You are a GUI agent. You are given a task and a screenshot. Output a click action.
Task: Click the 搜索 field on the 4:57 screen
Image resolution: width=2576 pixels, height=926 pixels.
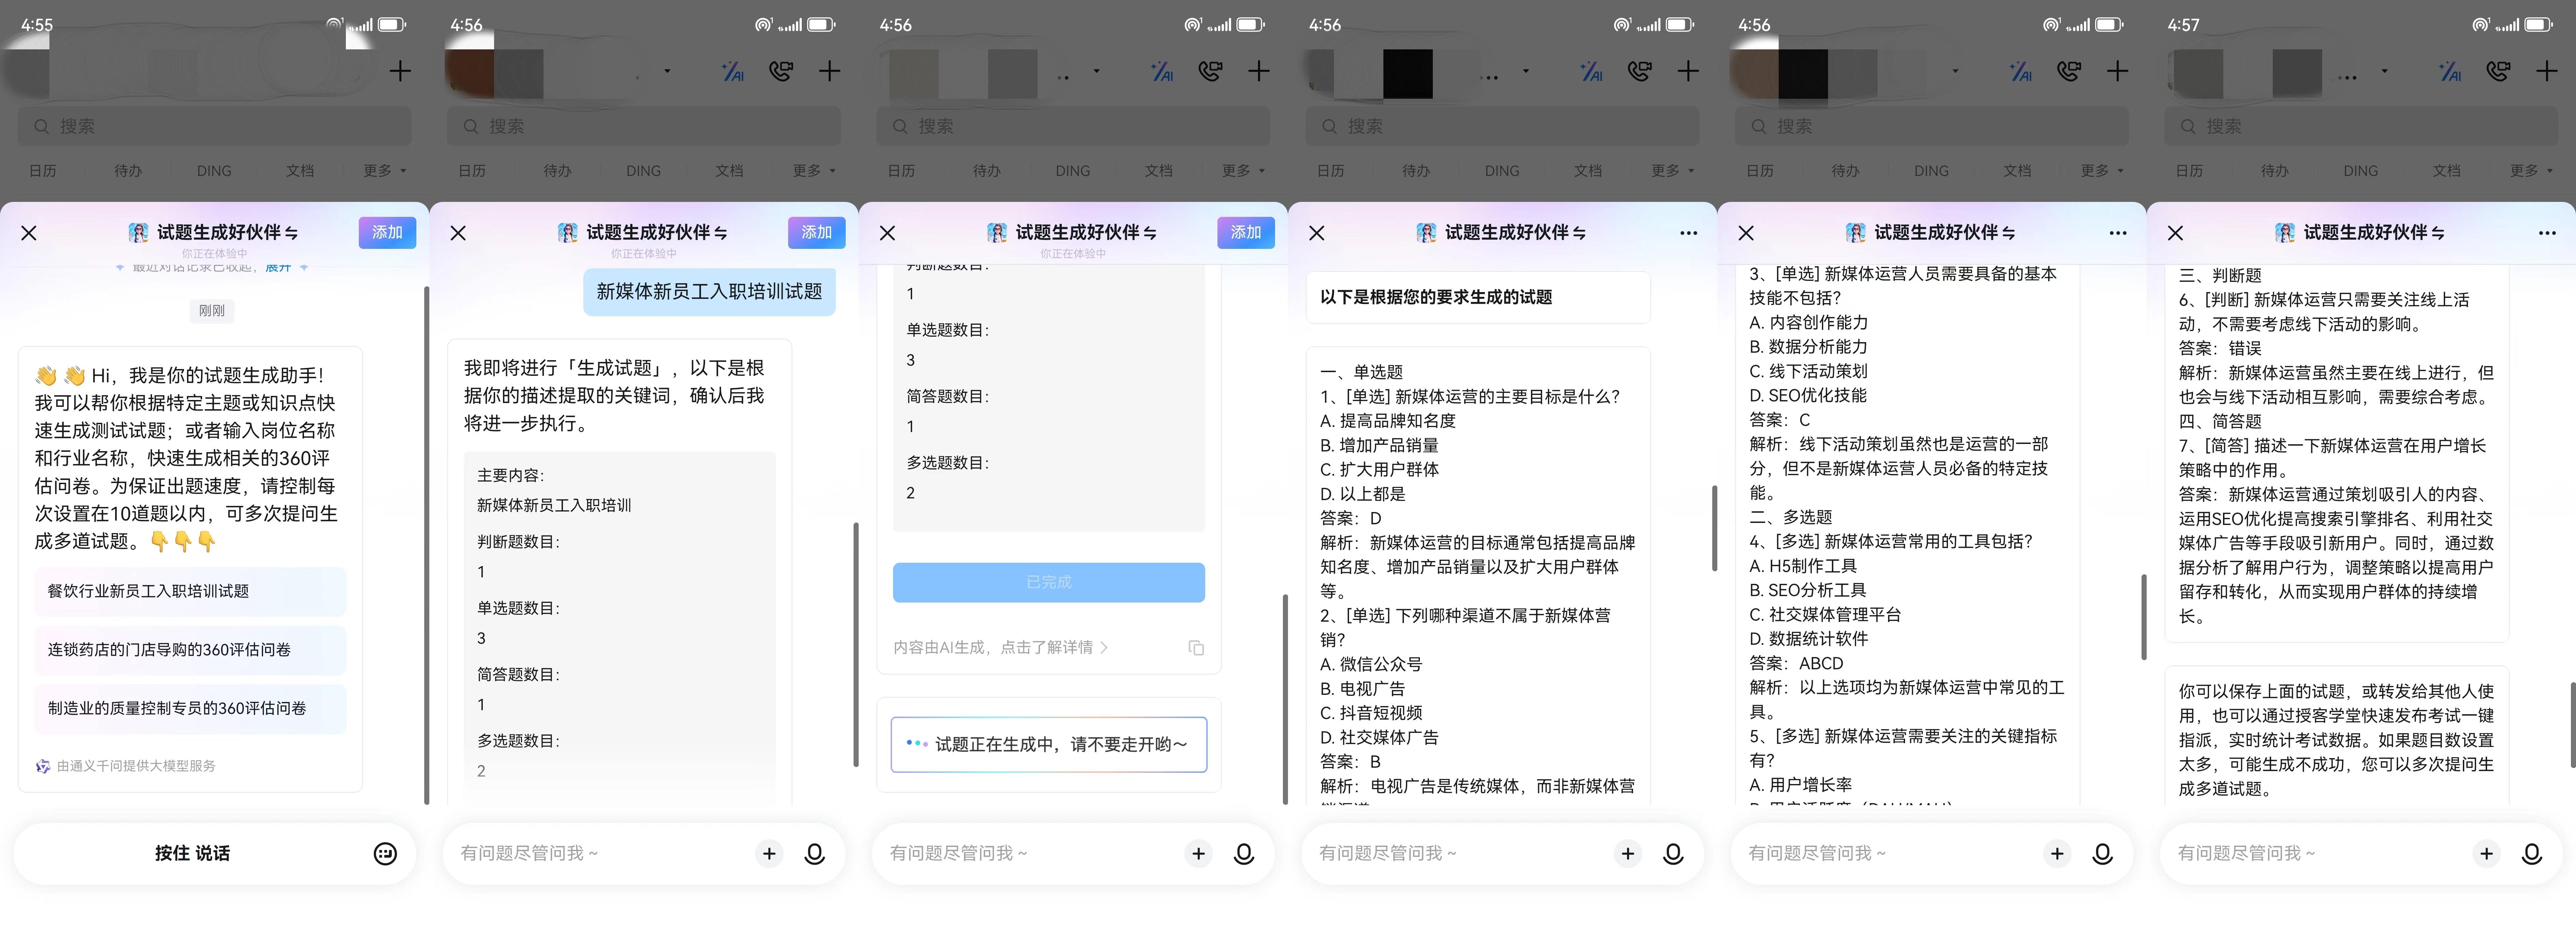click(x=2361, y=127)
